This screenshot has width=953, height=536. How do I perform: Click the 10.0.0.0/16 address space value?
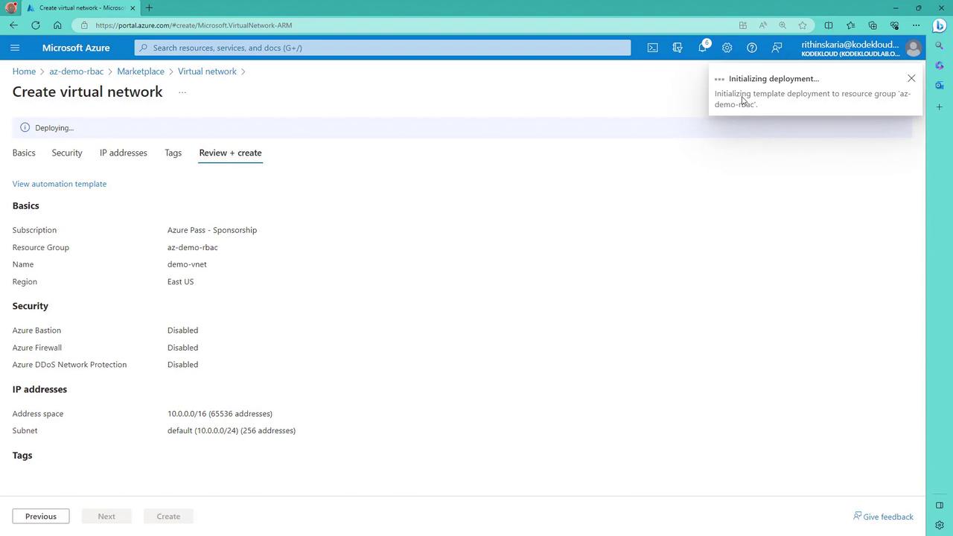pyautogui.click(x=220, y=414)
